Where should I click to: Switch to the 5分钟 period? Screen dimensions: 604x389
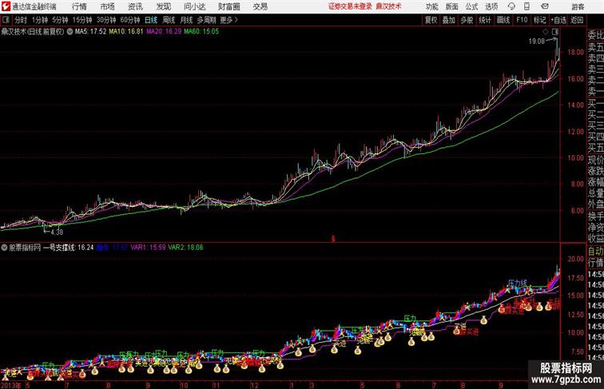(60, 20)
